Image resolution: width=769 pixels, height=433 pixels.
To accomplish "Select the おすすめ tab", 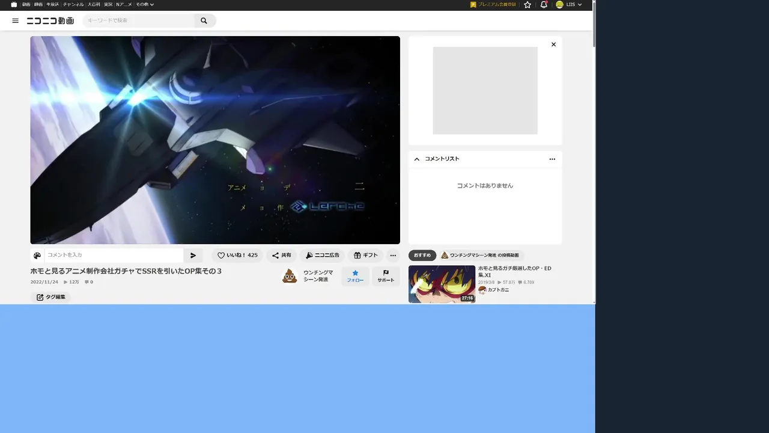I will [422, 256].
